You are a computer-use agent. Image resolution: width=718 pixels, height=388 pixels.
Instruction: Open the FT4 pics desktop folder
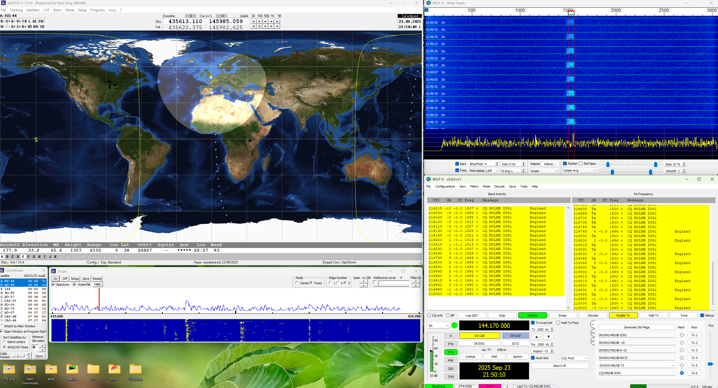[x=9, y=369]
